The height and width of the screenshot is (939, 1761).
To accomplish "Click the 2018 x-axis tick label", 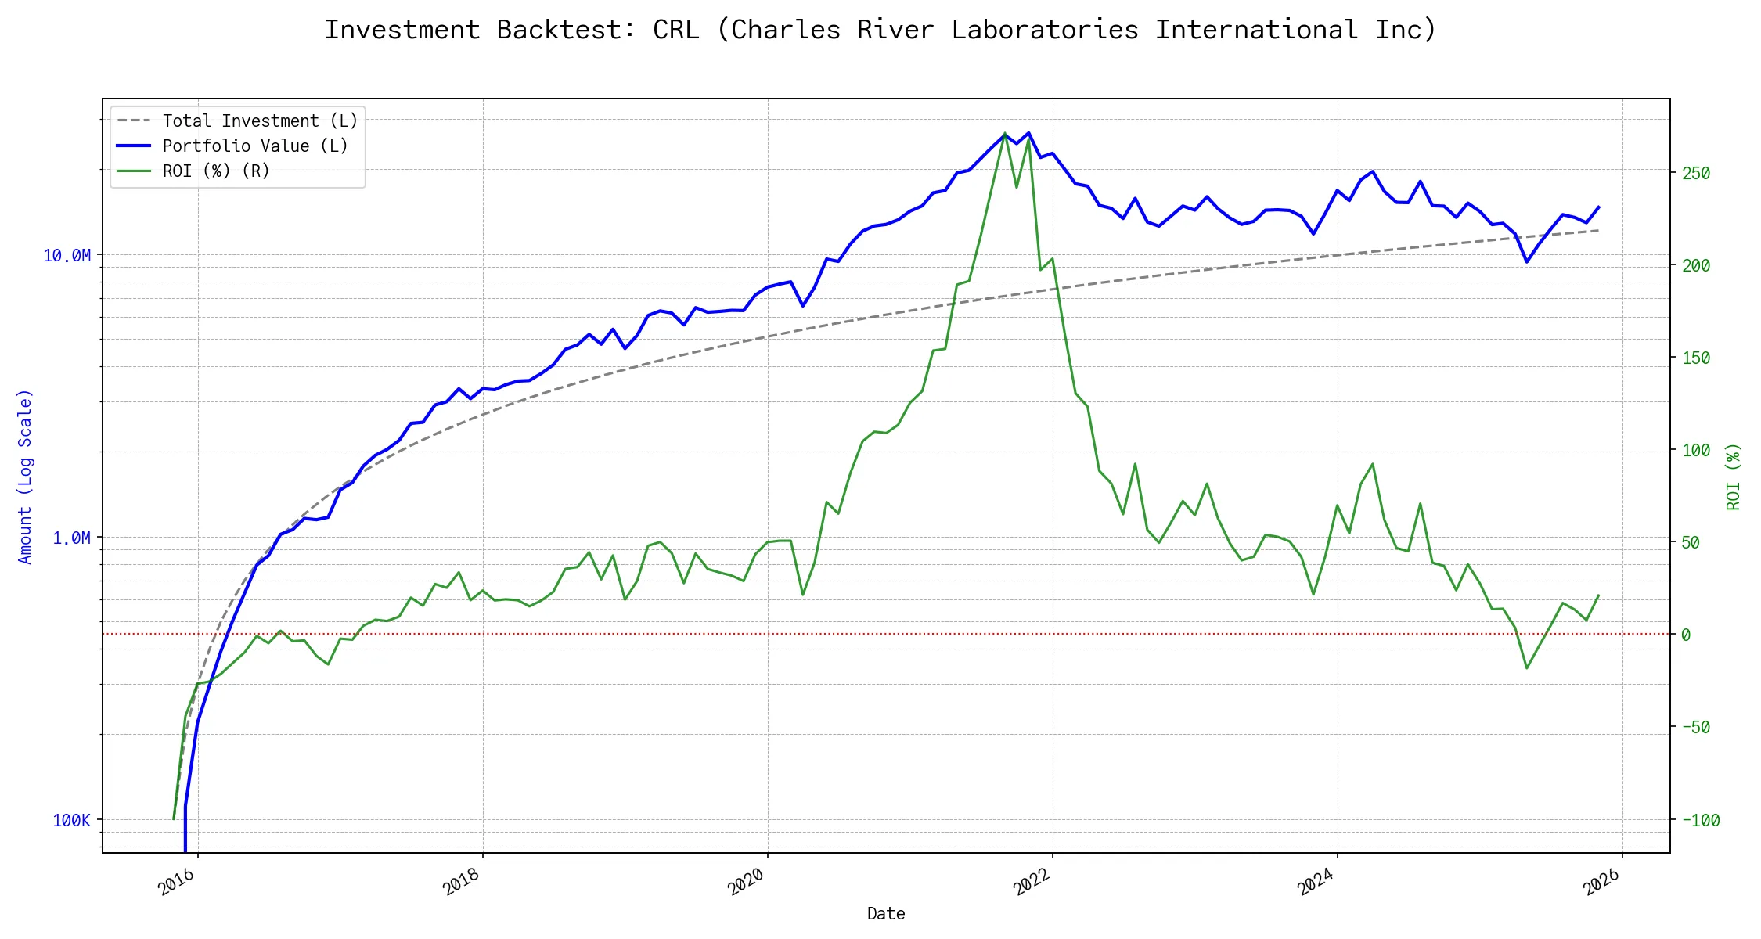I will [461, 882].
